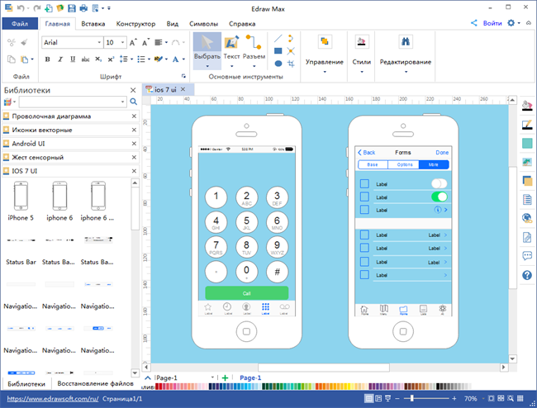Select the Выбрать pointer tool
The height and width of the screenshot is (408, 537).
[207, 49]
